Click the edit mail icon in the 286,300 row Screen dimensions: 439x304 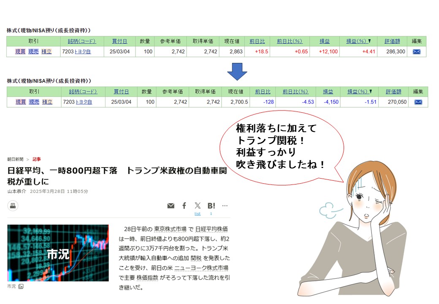coord(416,52)
